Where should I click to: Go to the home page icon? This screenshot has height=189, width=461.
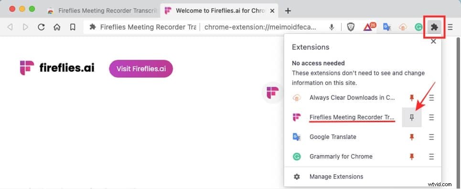pyautogui.click(x=57, y=27)
